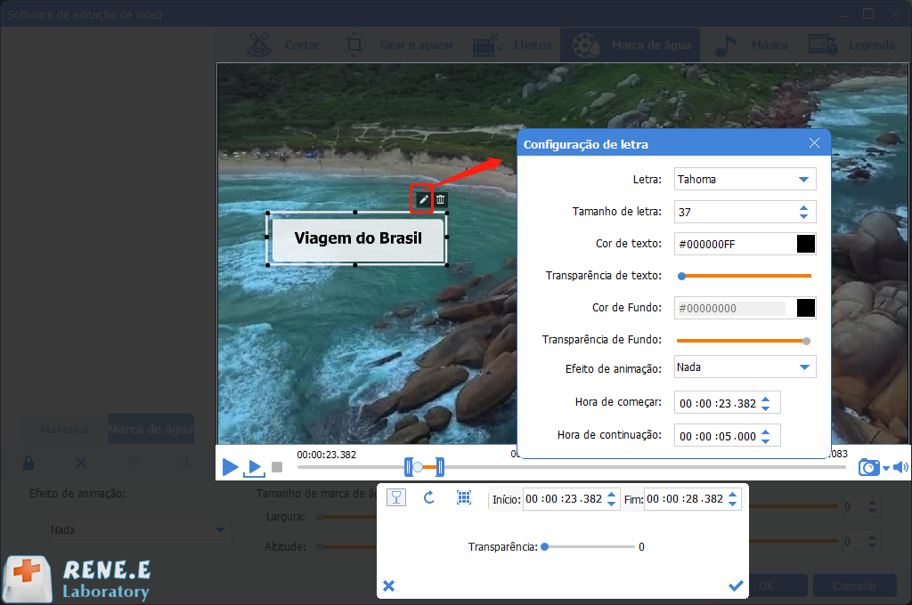Close the Configuração de letra dialog

(814, 143)
